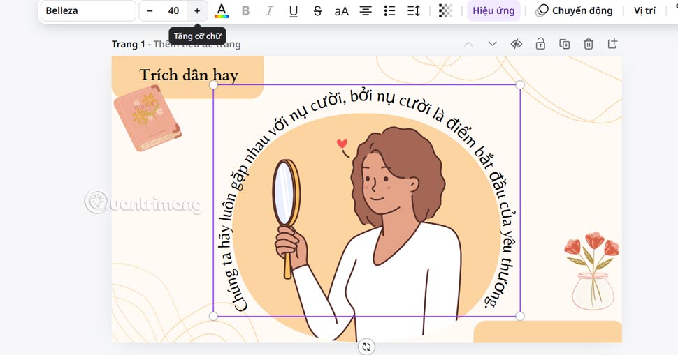Increase font size with the plus button

point(197,10)
